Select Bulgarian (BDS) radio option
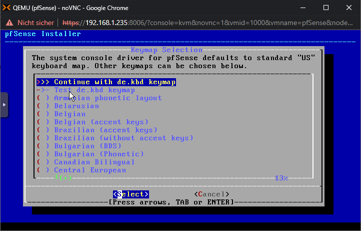This screenshot has width=361, height=231. tap(79, 146)
